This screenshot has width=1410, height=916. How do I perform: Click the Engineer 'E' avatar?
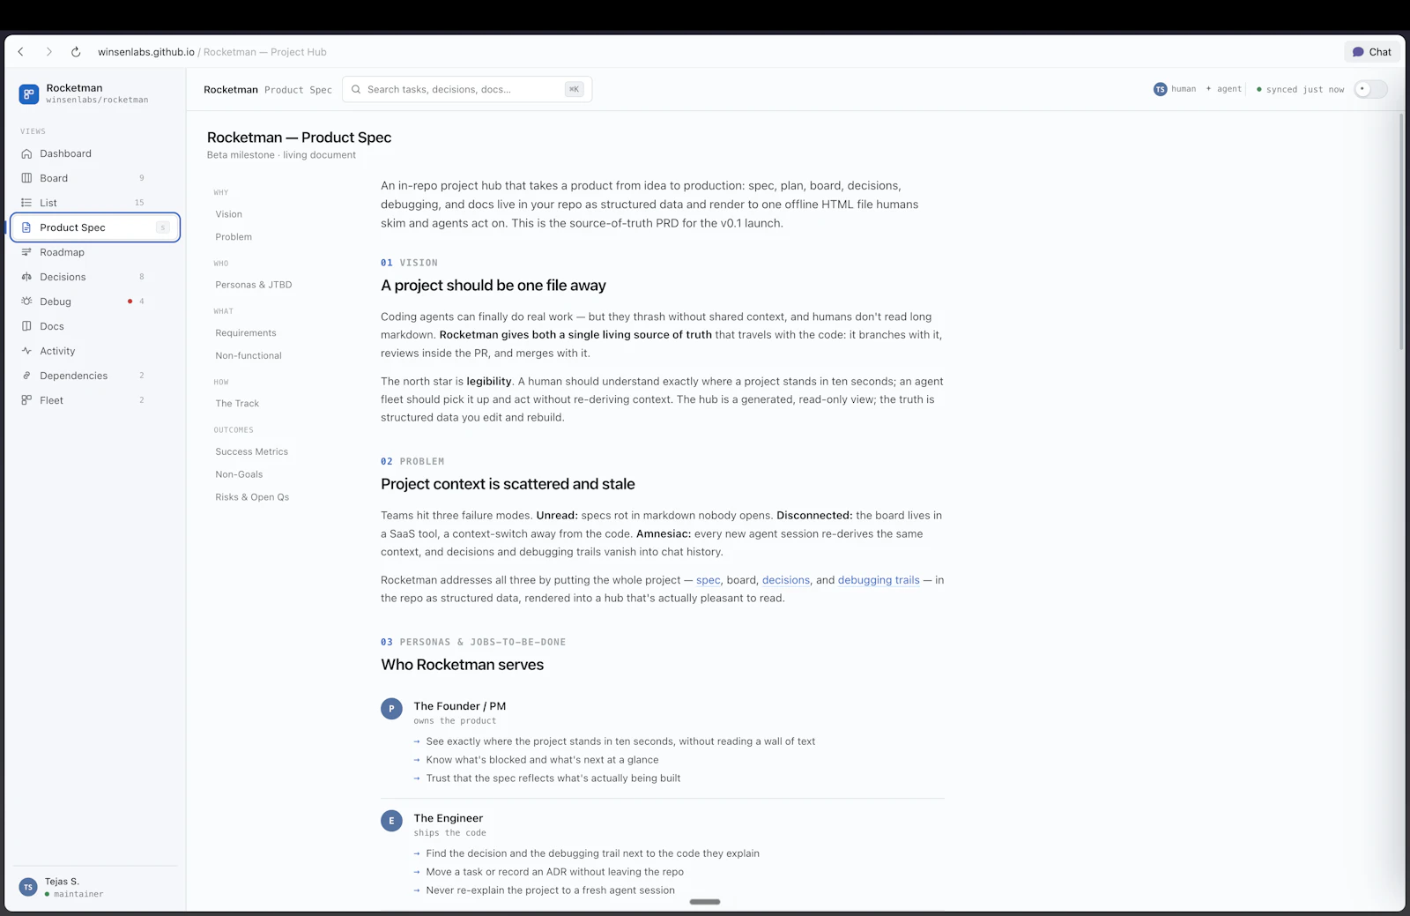(391, 821)
